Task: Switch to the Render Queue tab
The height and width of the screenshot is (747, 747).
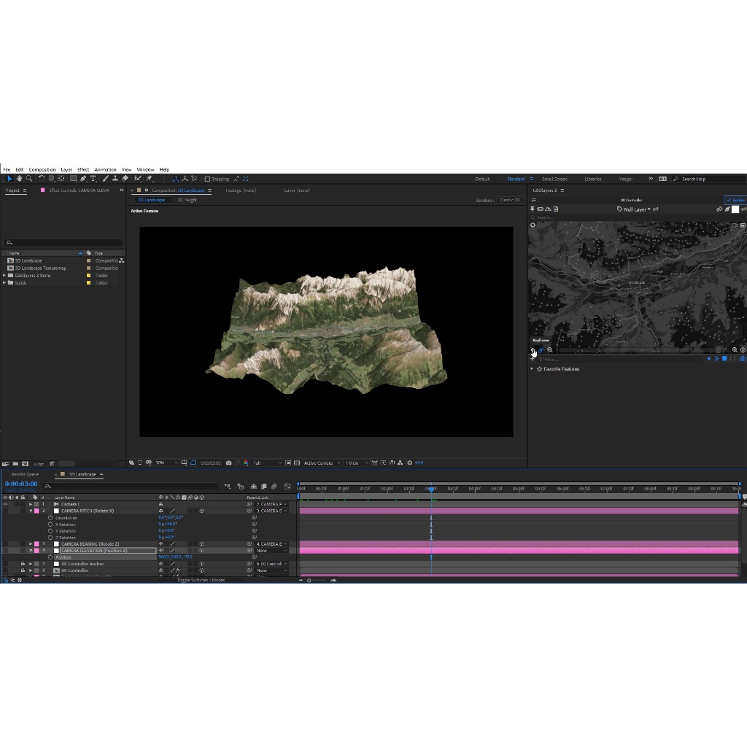Action: coord(26,474)
